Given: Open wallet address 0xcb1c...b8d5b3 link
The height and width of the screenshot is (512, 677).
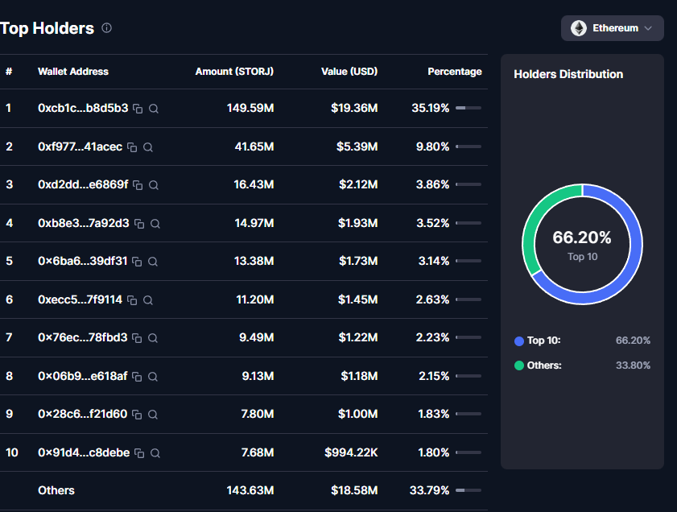Looking at the screenshot, I should click(x=82, y=108).
